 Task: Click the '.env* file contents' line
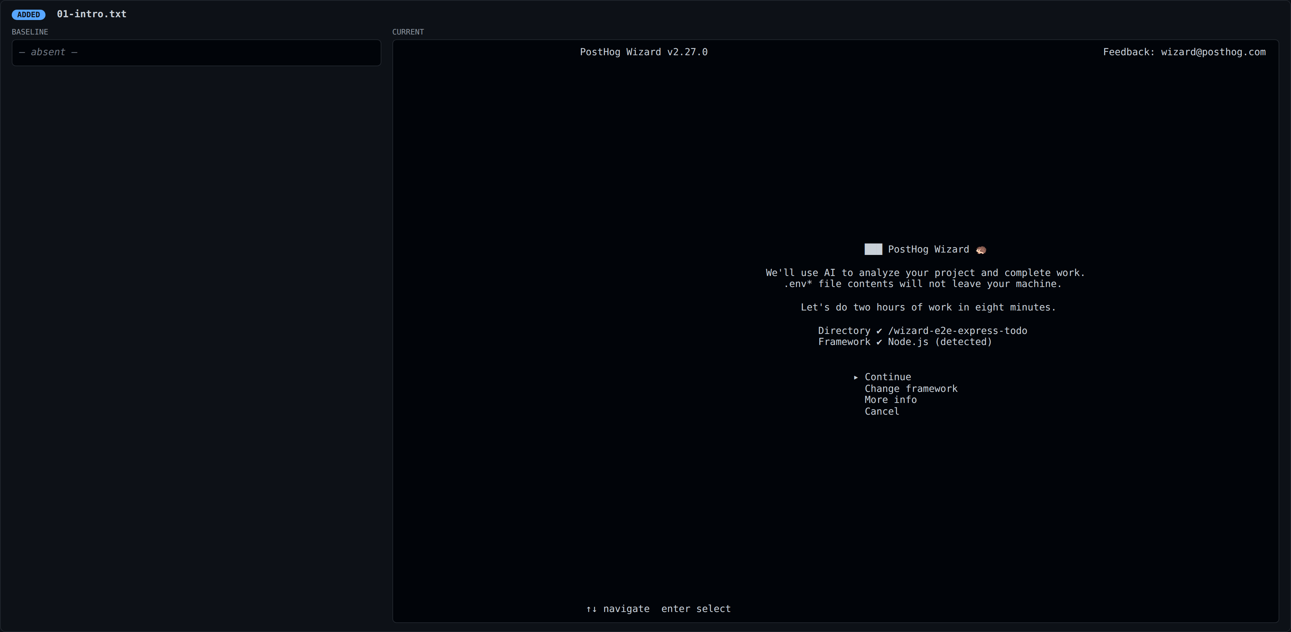coord(923,284)
